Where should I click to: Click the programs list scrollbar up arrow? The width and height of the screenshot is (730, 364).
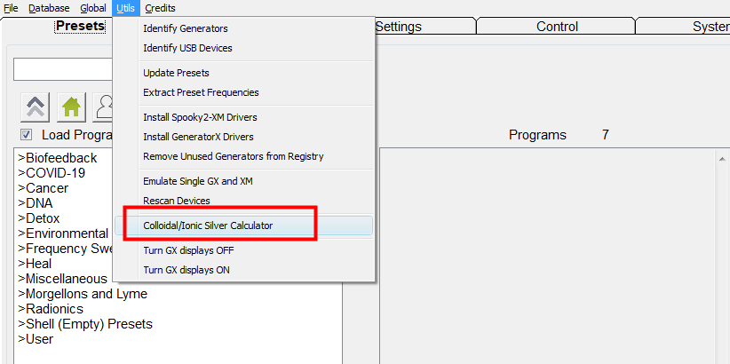[722, 159]
